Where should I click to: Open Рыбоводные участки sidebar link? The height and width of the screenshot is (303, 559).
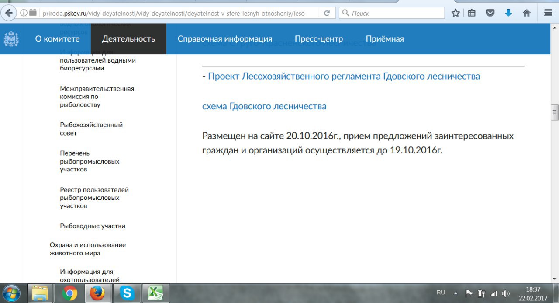click(93, 226)
